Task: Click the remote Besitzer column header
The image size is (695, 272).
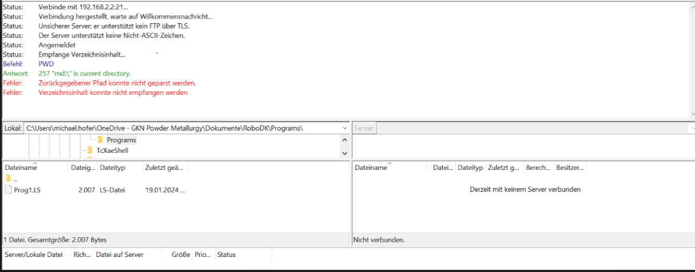Action: (x=569, y=168)
